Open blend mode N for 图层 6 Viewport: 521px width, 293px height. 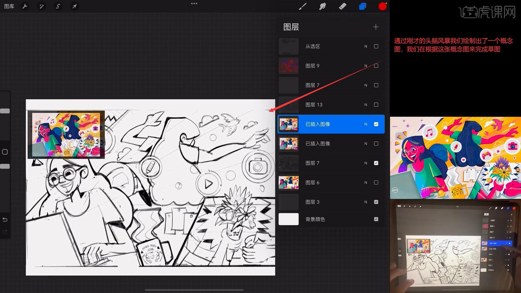[x=366, y=183]
